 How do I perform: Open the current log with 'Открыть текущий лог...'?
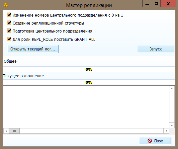(33, 49)
